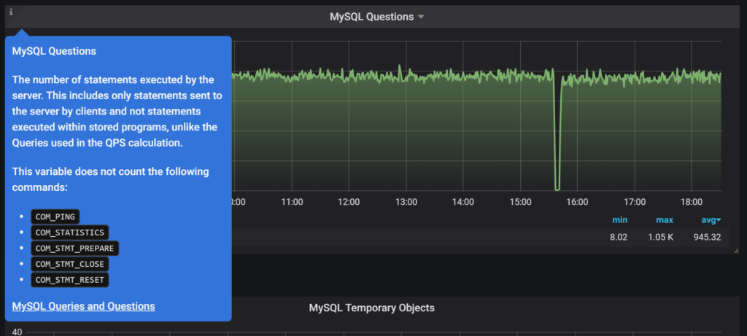Click the COM_STATISTICS code tag
Screen dimensions: 747x336
(69, 233)
